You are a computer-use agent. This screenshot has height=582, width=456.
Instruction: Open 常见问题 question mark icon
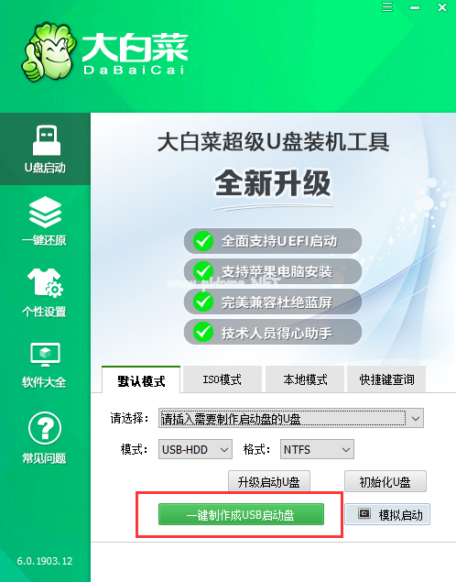click(45, 428)
